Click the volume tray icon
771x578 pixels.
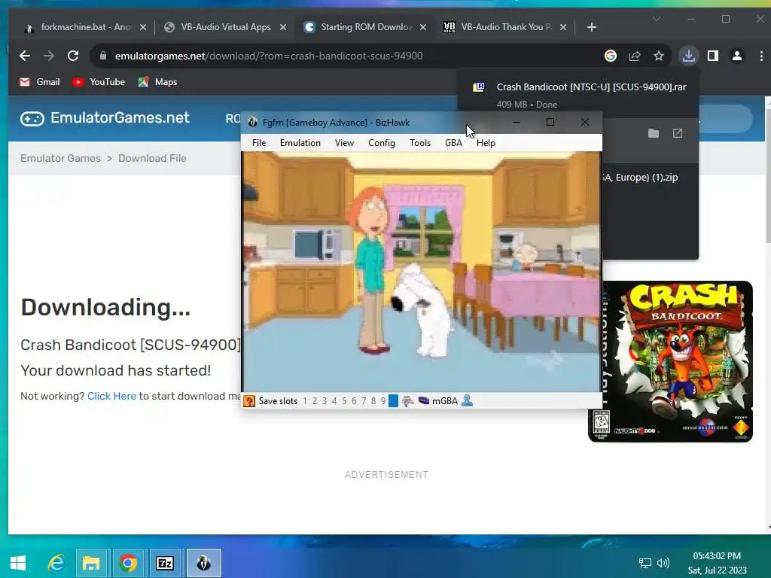663,563
